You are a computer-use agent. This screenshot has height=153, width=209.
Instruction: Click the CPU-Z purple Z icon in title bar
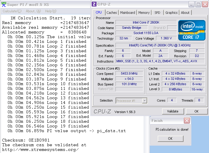[94, 4]
